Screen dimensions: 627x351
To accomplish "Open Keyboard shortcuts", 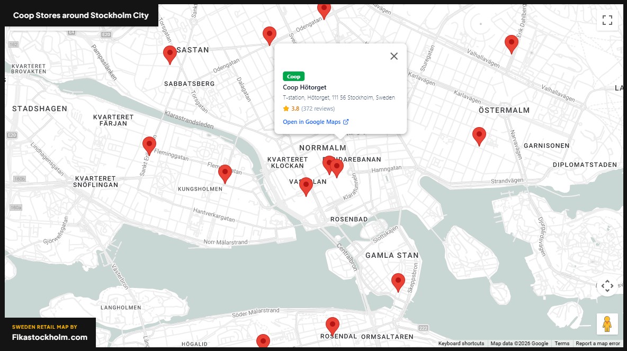I will 461,344.
